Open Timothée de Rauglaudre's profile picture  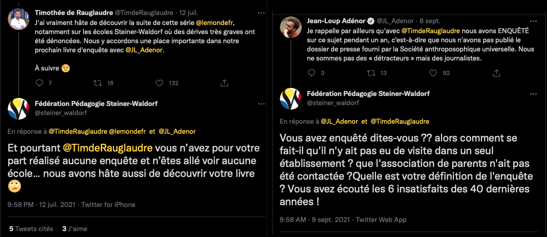(18, 19)
